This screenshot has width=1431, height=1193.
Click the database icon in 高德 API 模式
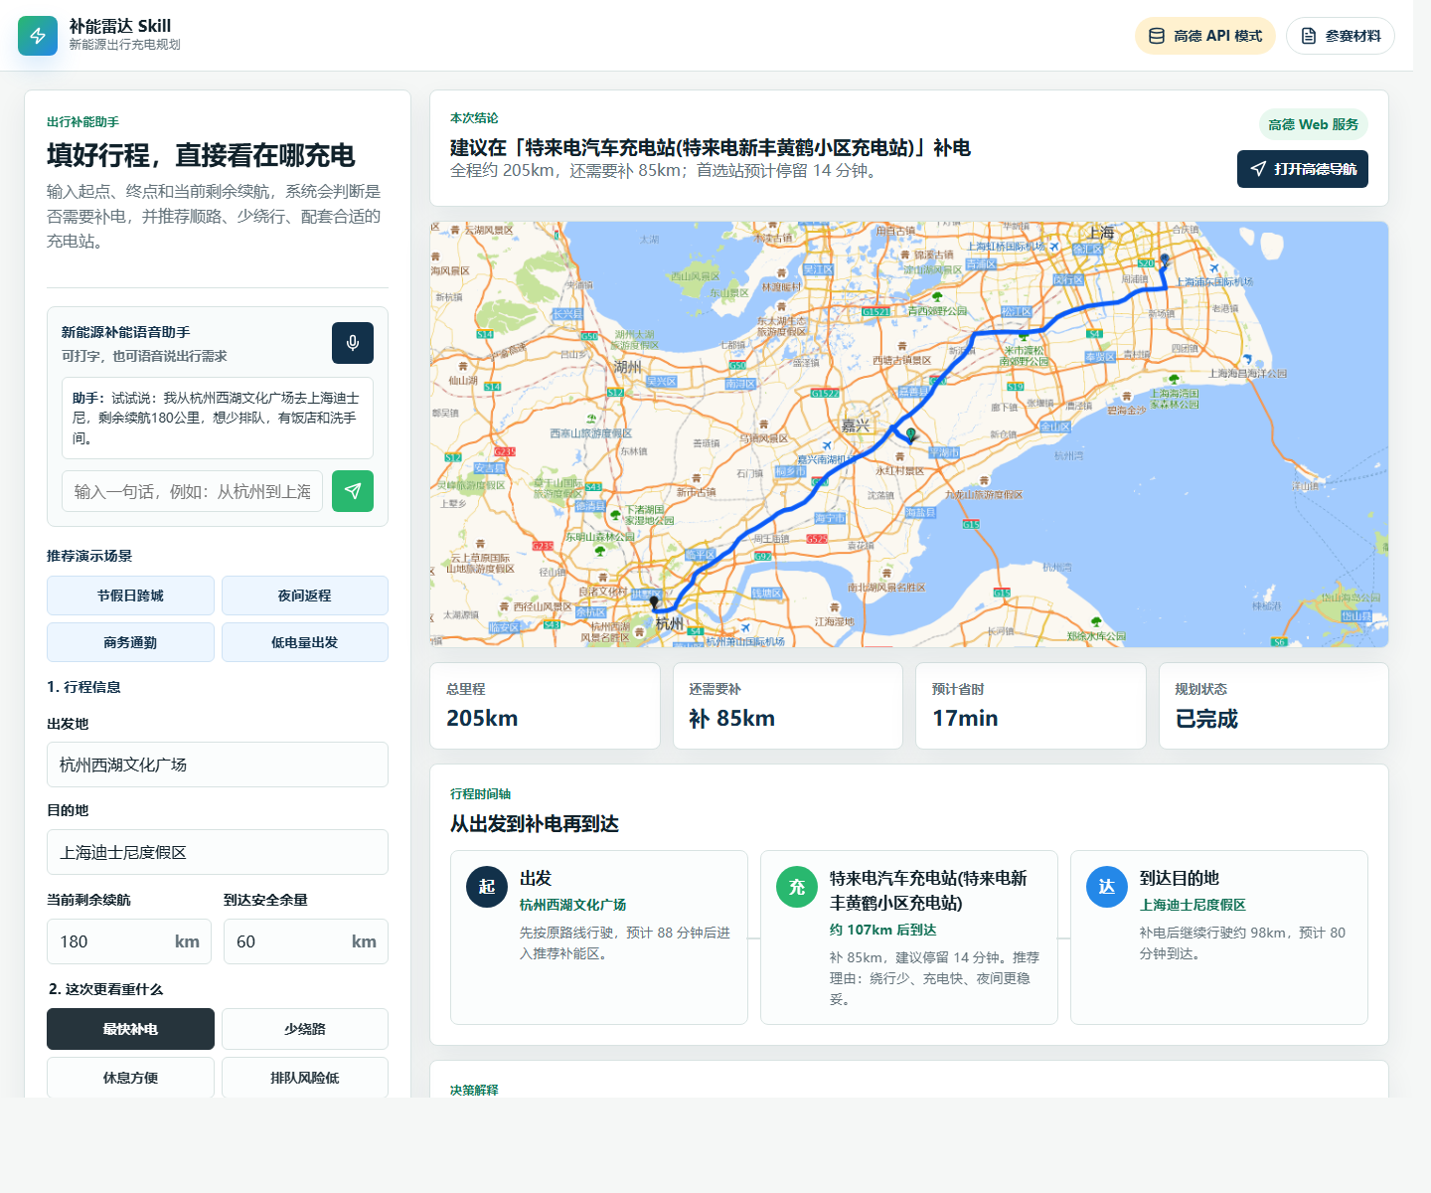(1157, 36)
